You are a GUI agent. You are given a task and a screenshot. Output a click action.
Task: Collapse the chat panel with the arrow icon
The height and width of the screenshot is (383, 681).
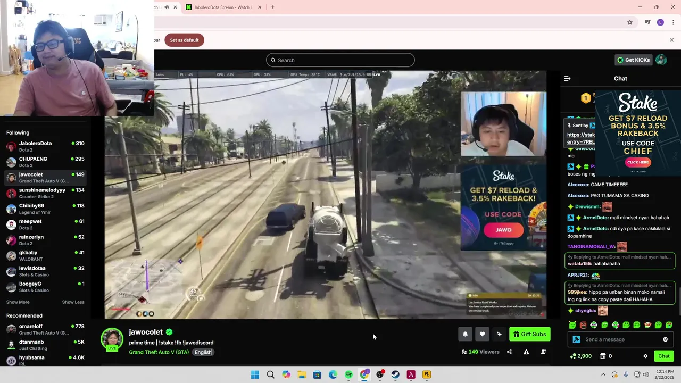(x=567, y=78)
